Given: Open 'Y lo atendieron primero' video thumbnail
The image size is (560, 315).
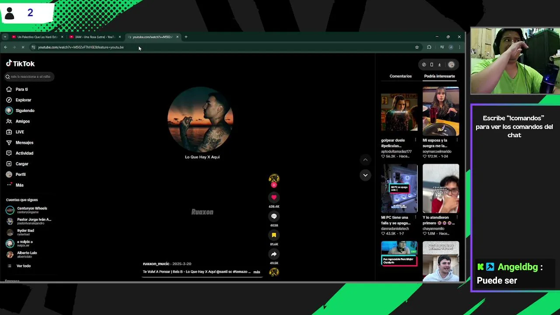Looking at the screenshot, I should (441, 189).
